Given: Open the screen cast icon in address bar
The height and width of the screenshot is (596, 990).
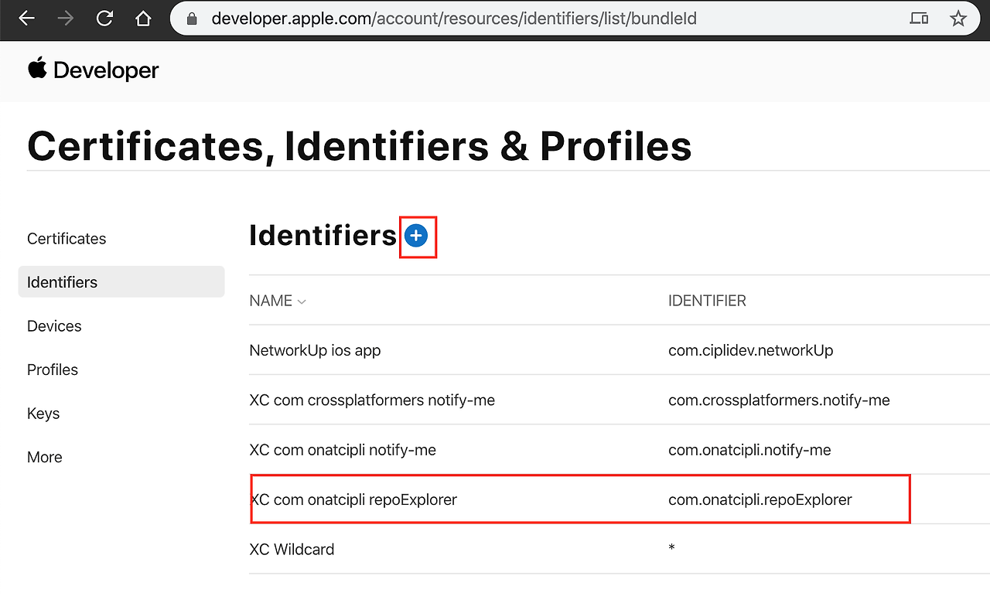Looking at the screenshot, I should point(919,19).
